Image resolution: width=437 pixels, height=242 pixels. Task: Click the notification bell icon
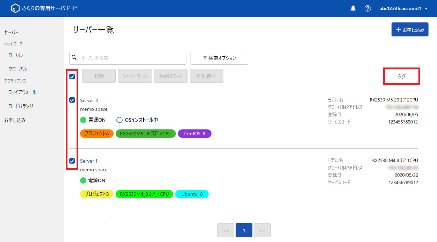[x=353, y=8]
